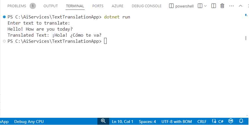Click the C# Dev Kit status icon
Screen dimensions: 249x125
click(231, 121)
